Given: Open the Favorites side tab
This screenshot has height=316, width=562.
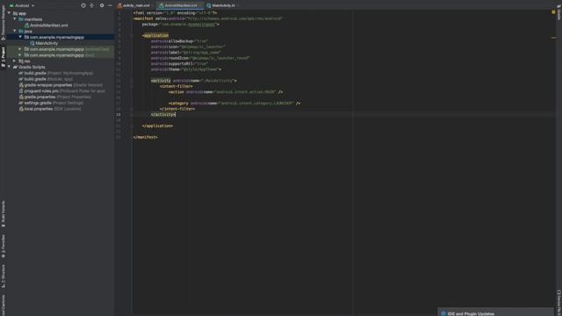Looking at the screenshot, I should click(x=4, y=247).
